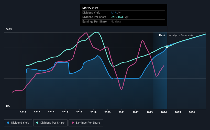Click the highlighted Mar 27 2024 data point
This screenshot has height=130, width=210.
point(167,47)
